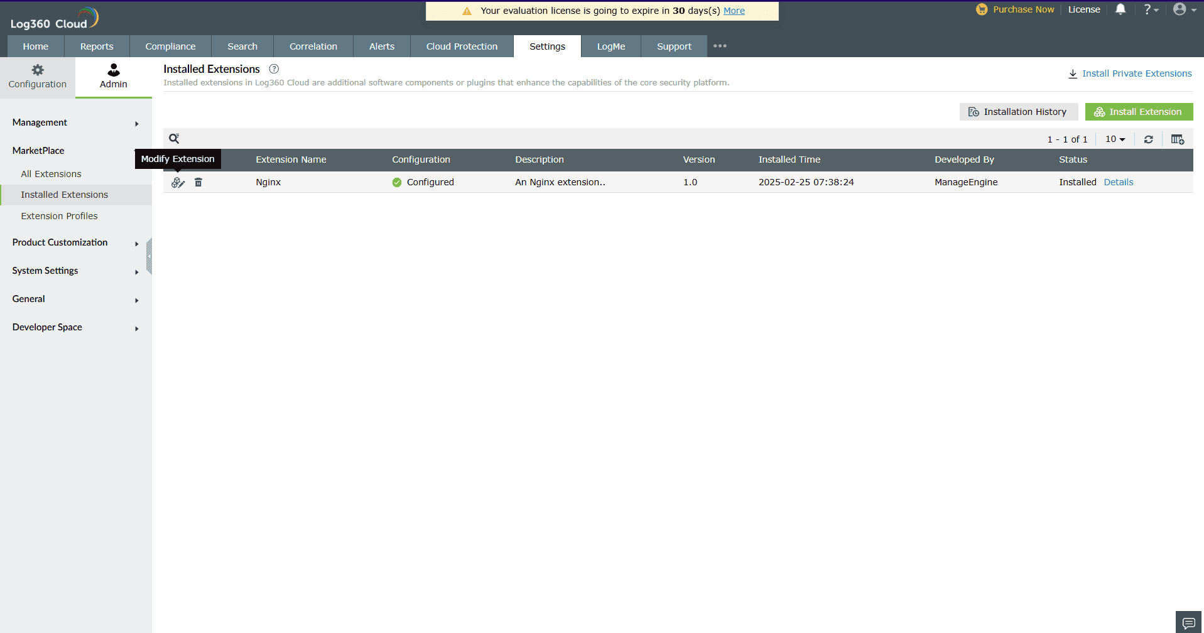The height and width of the screenshot is (633, 1204).
Task: Open the table search magnifier icon
Action: (174, 139)
